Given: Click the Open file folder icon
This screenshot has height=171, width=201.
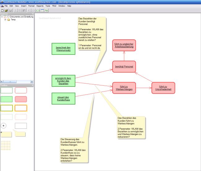Looking at the screenshot, I should (6, 10).
